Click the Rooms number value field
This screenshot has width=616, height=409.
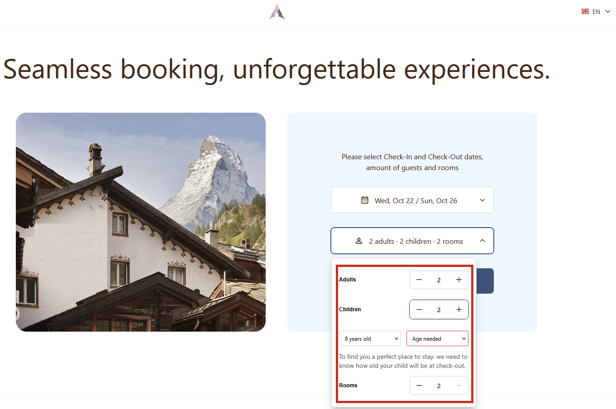pyautogui.click(x=439, y=386)
